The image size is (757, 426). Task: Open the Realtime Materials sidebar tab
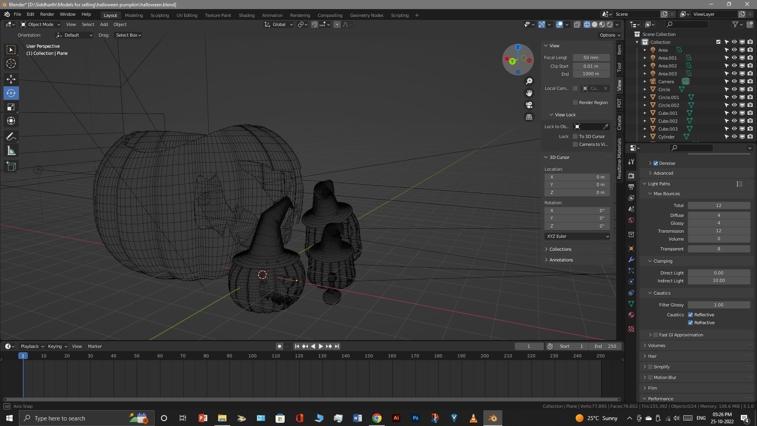(x=619, y=159)
